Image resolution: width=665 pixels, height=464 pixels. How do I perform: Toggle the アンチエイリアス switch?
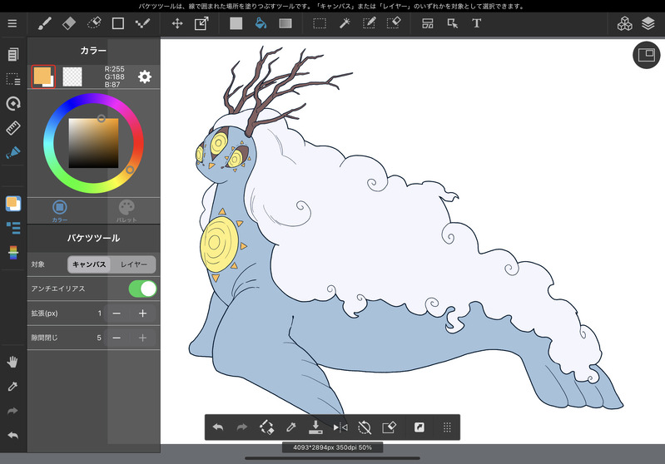[x=142, y=289]
